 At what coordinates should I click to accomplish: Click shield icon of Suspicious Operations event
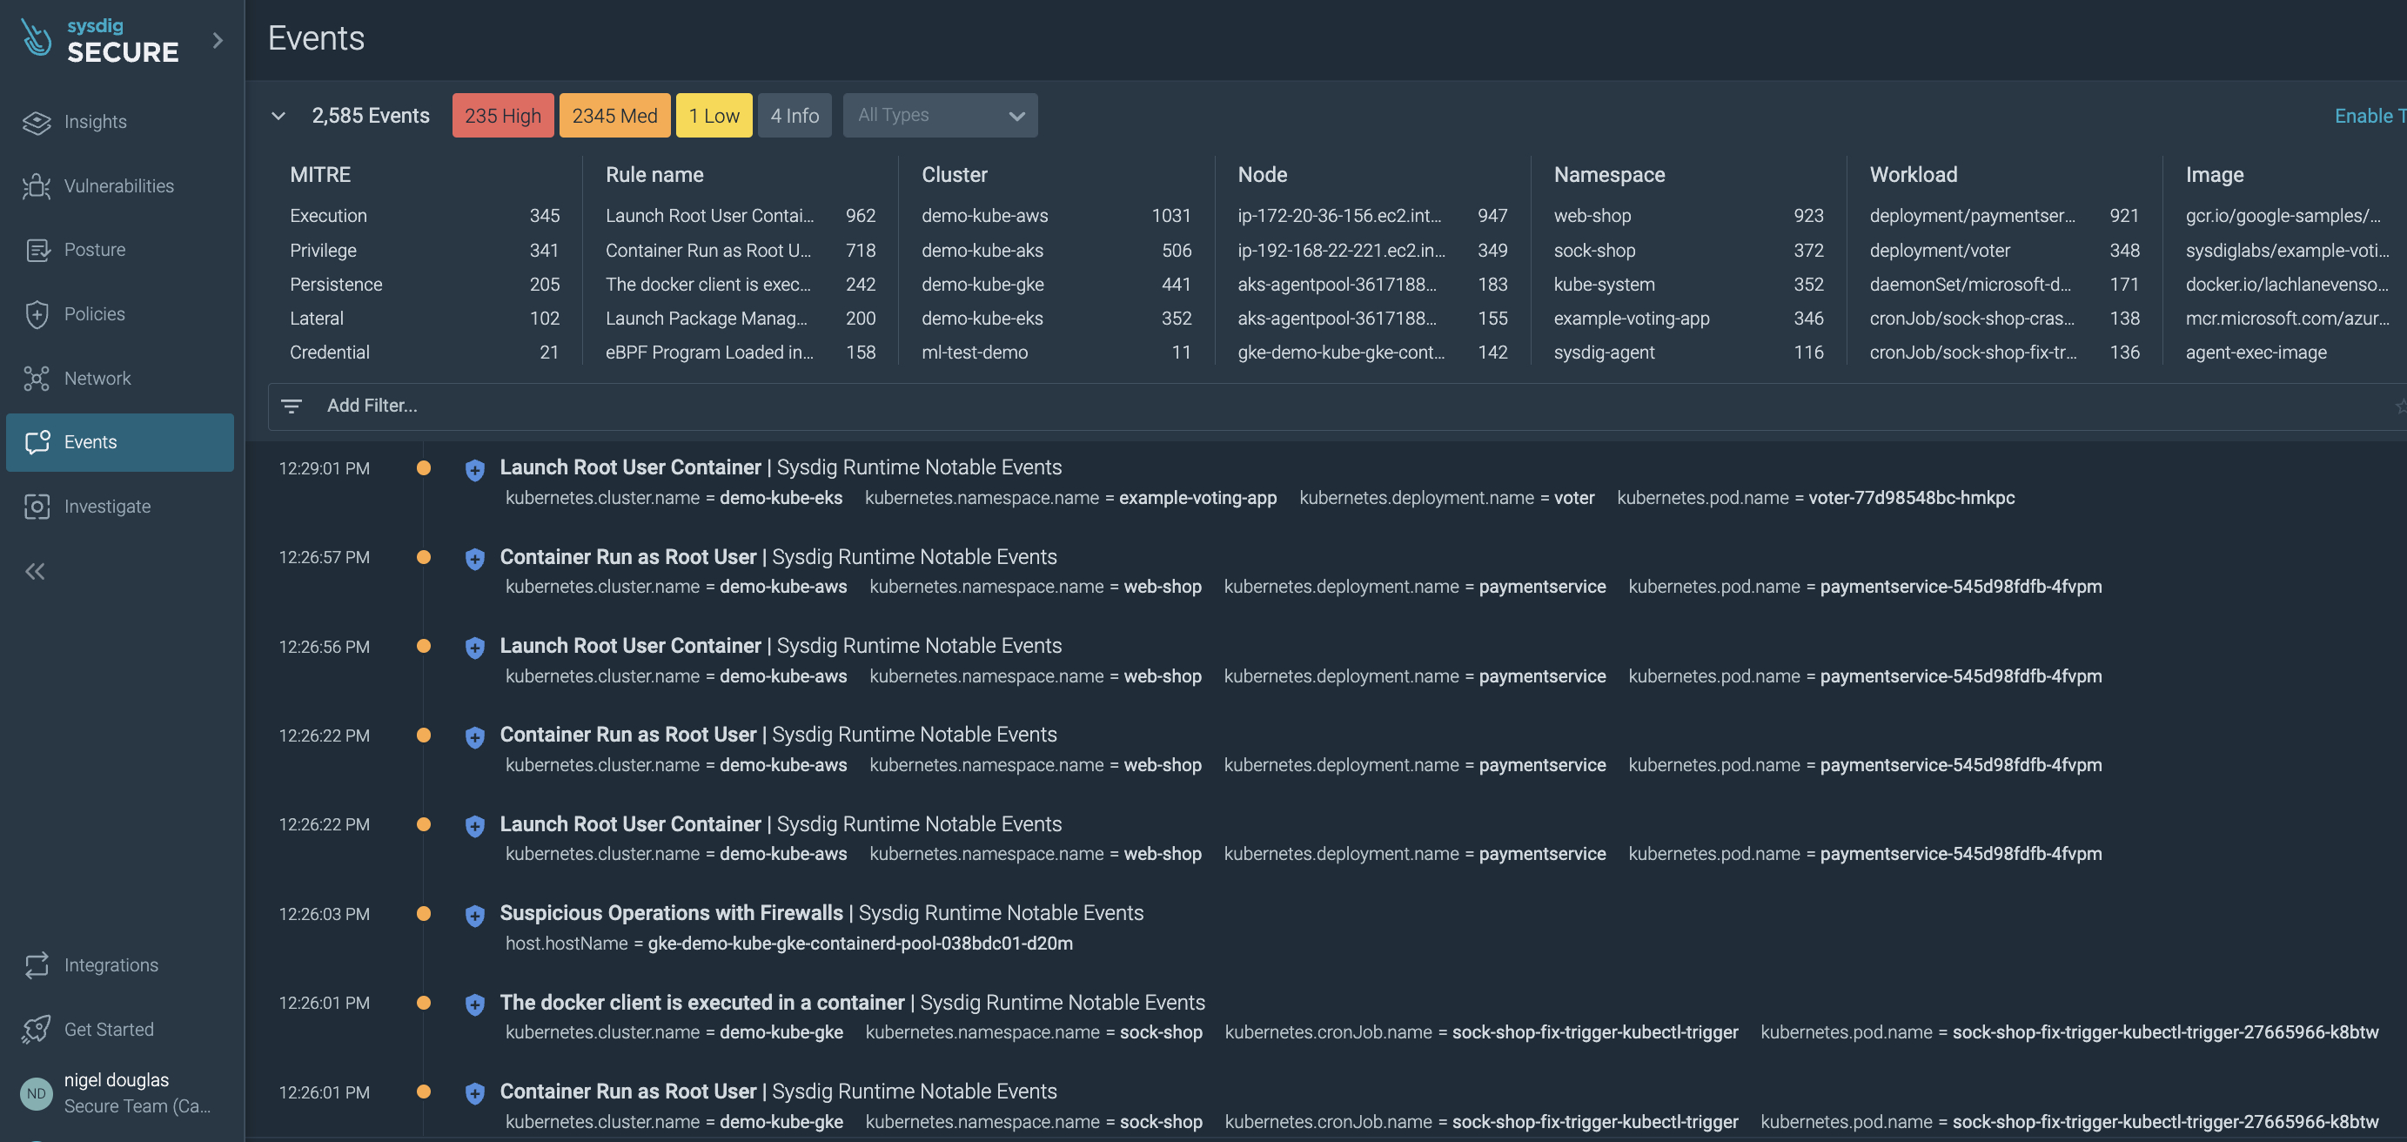474,915
